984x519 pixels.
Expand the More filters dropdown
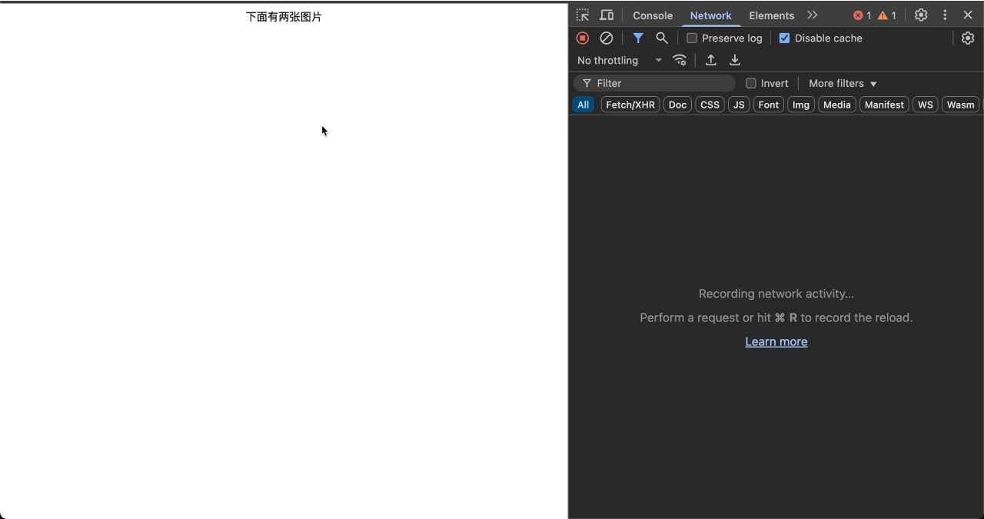tap(843, 83)
